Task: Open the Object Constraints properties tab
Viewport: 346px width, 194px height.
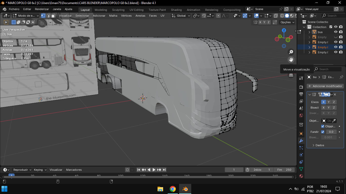Action: point(301,162)
